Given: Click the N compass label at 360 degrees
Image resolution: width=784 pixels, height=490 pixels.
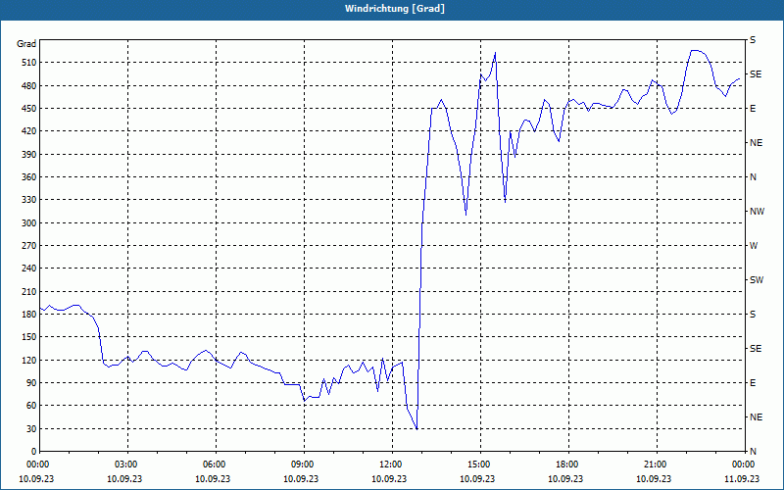Looking at the screenshot, I should (x=753, y=177).
